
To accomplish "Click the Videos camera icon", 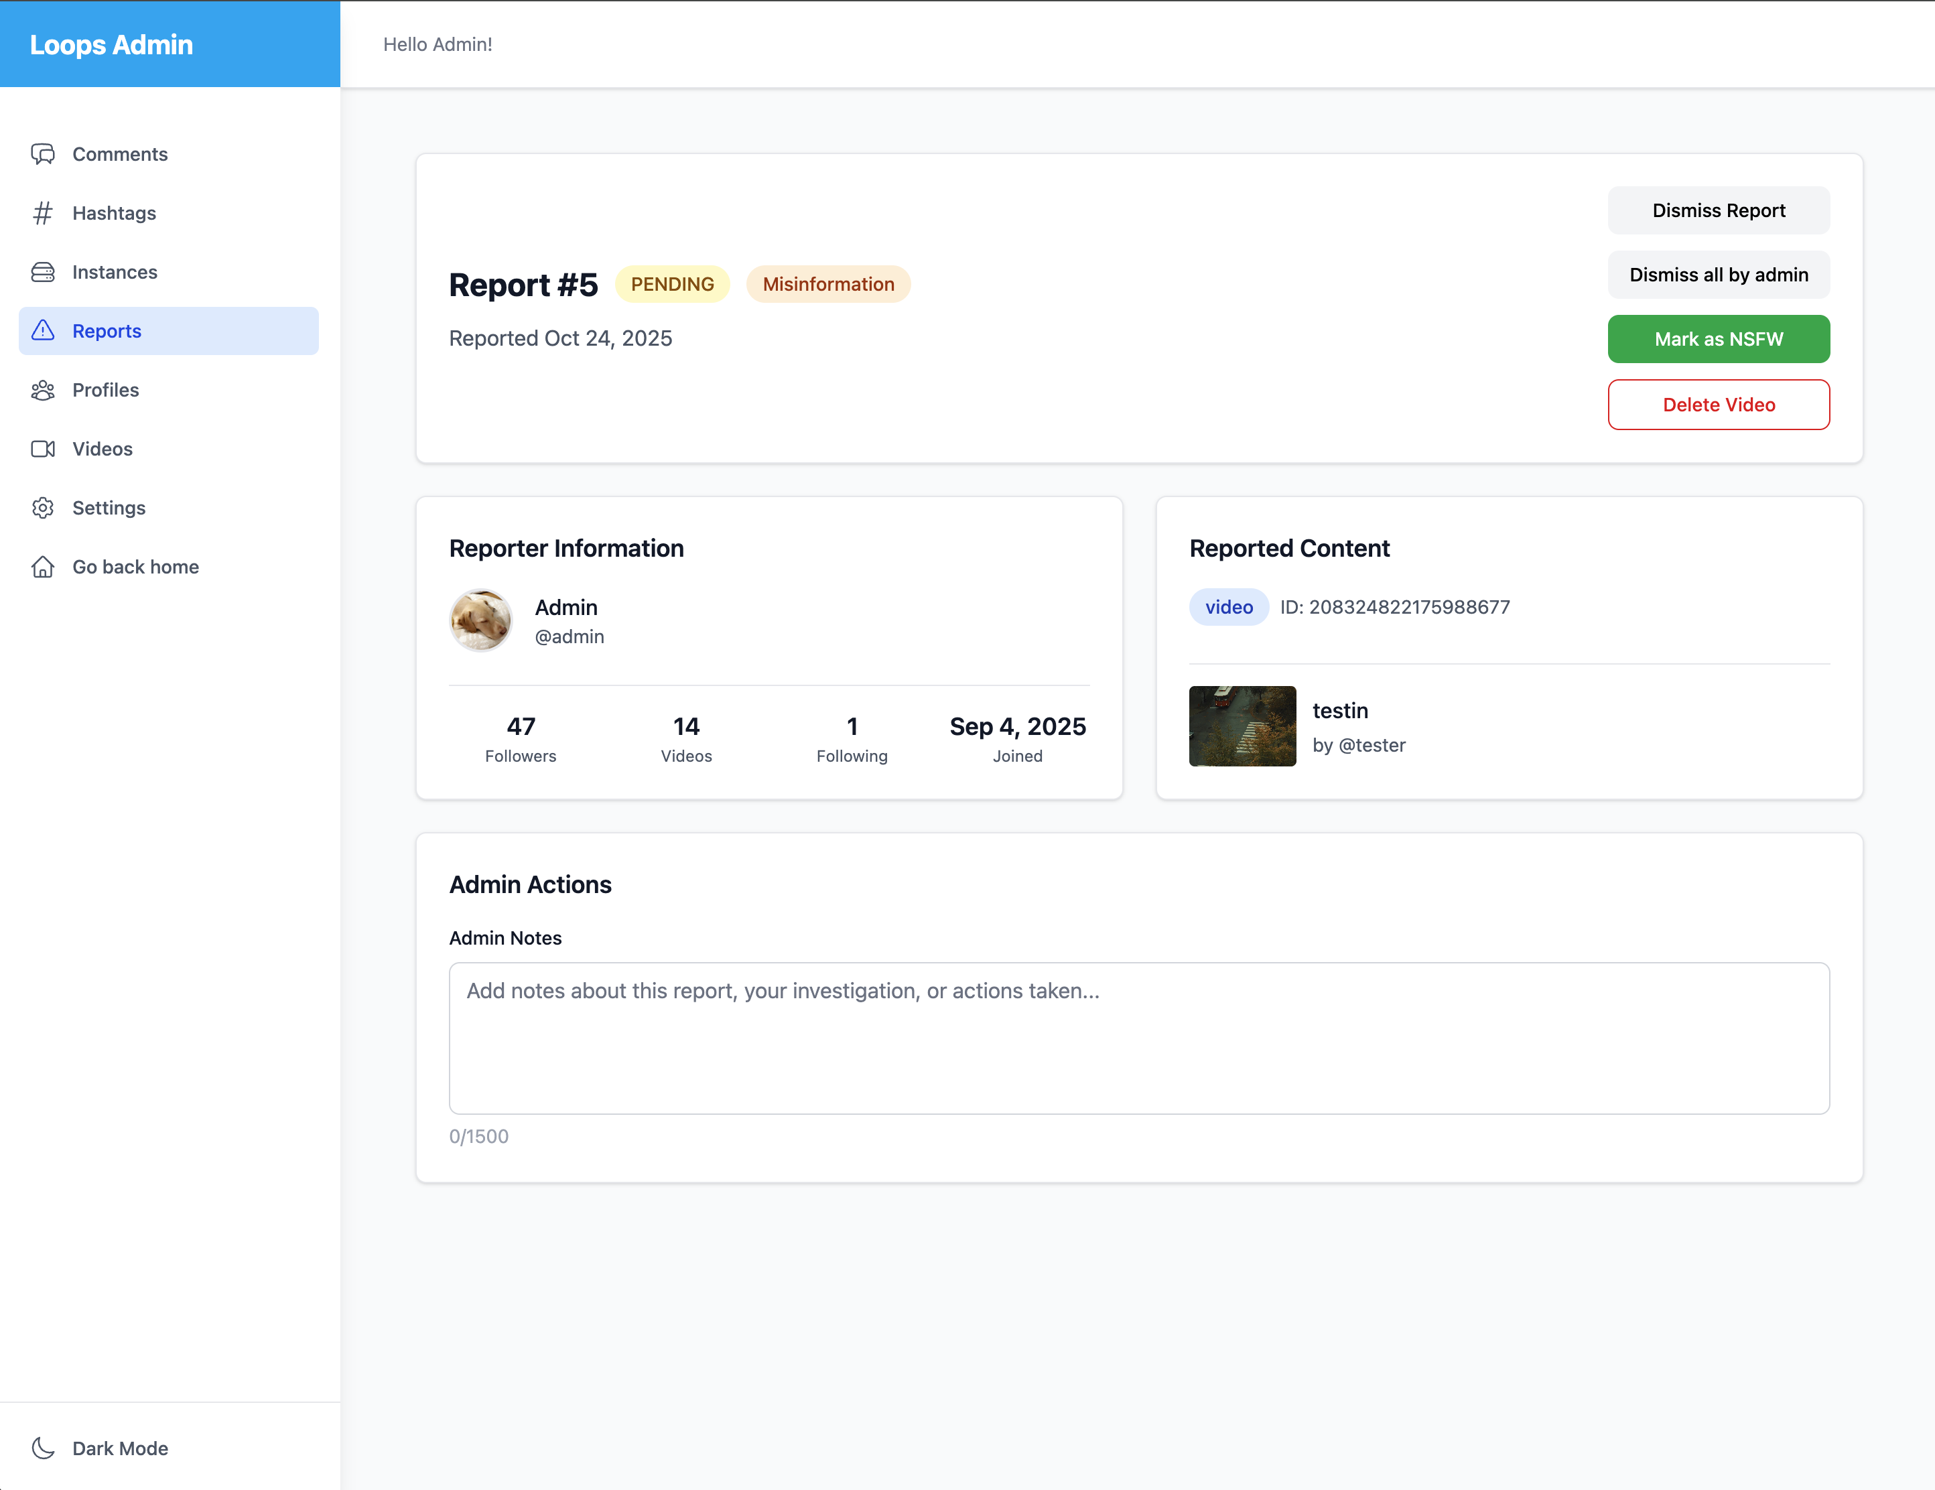I will 42,449.
